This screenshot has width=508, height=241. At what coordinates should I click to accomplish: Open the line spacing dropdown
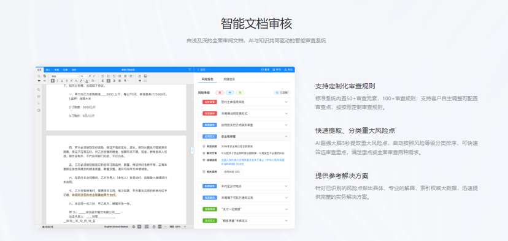tap(131, 76)
